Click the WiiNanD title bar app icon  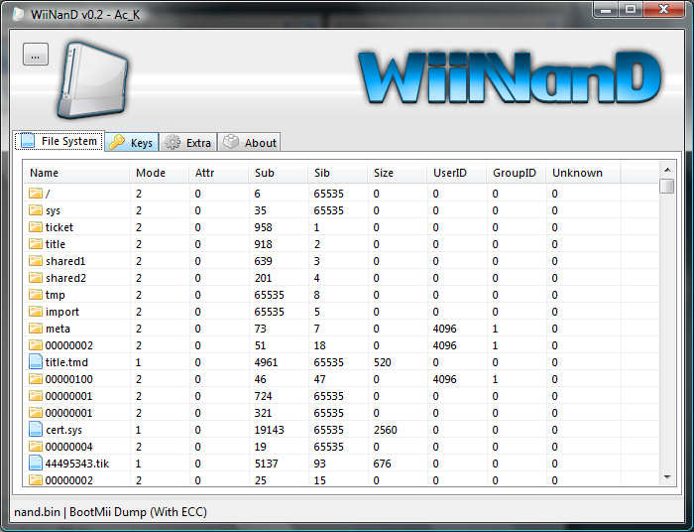[18, 14]
